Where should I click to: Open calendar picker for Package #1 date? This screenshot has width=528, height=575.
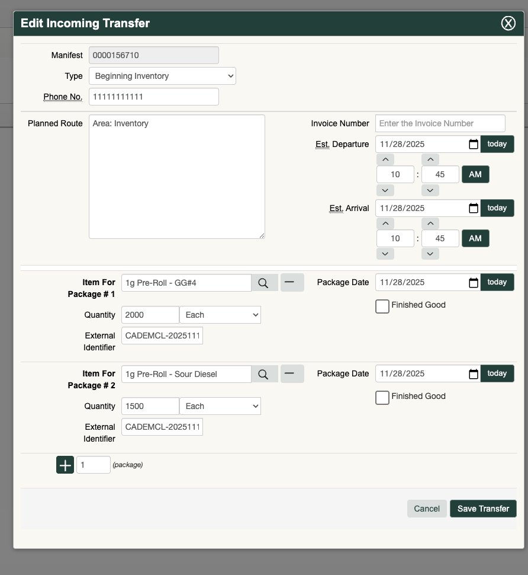pyautogui.click(x=473, y=282)
